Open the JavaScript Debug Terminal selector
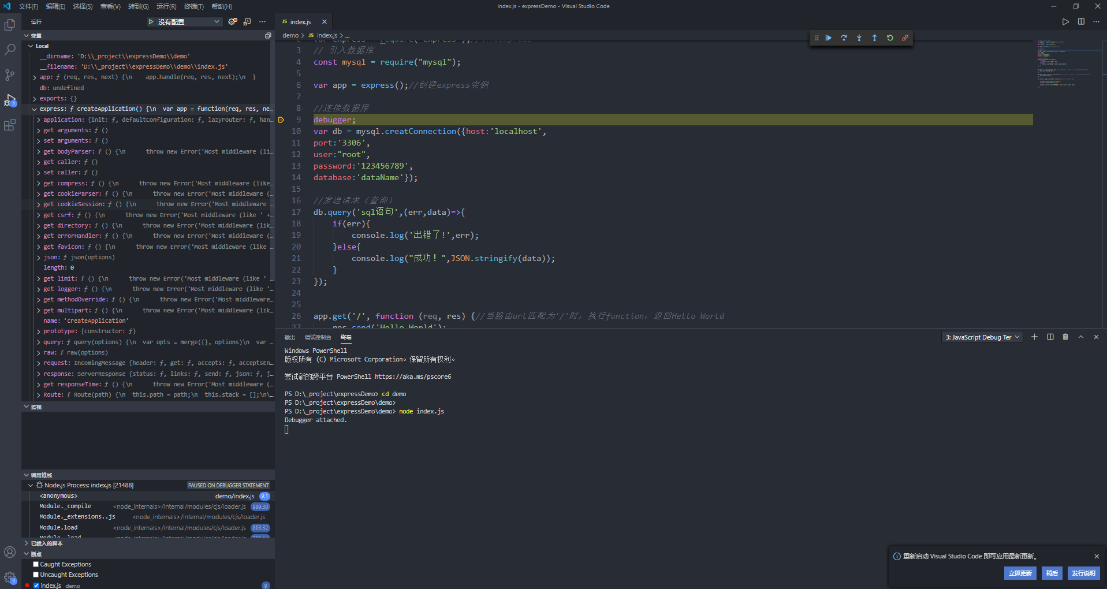The height and width of the screenshot is (589, 1107). click(x=982, y=337)
